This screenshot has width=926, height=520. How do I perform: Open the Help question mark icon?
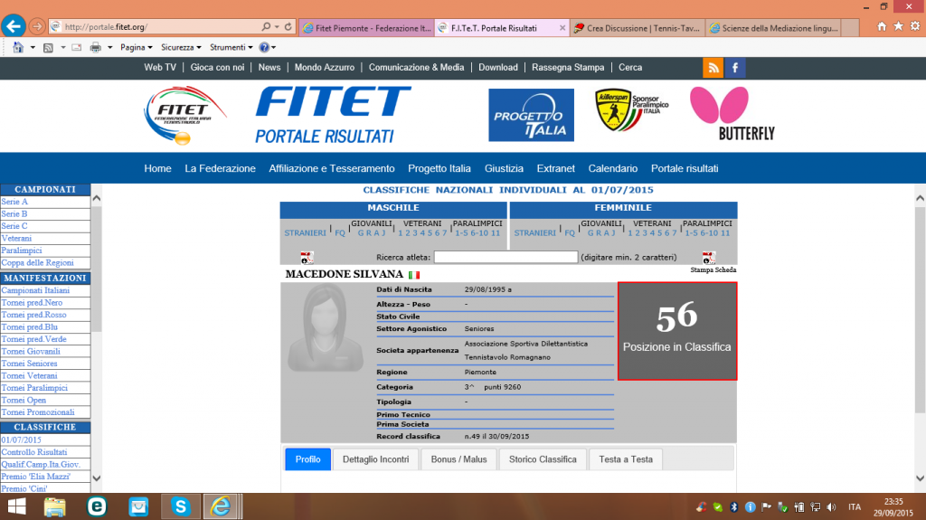click(265, 47)
